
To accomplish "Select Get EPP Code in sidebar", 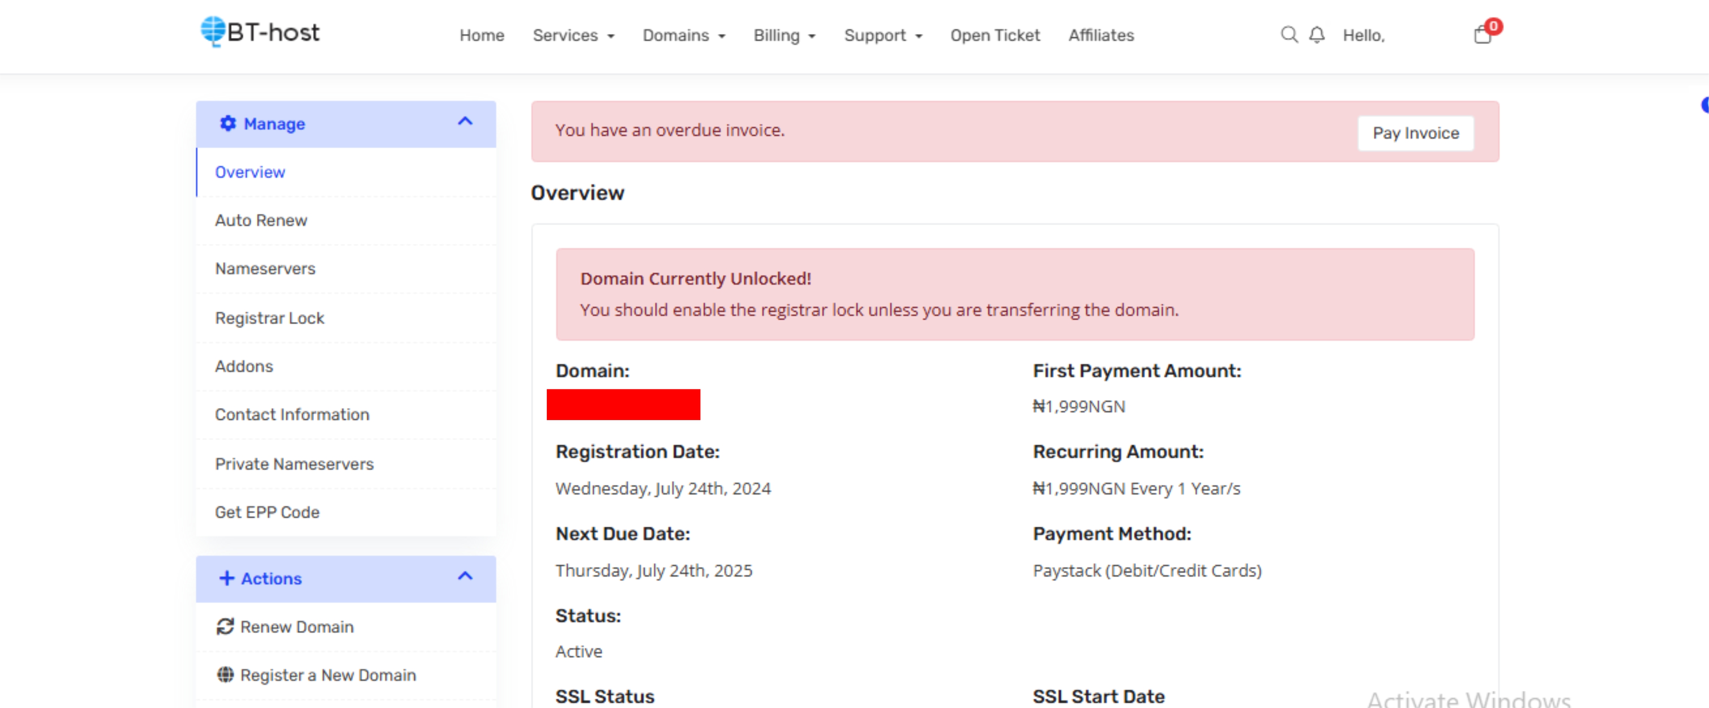I will coord(267,513).
